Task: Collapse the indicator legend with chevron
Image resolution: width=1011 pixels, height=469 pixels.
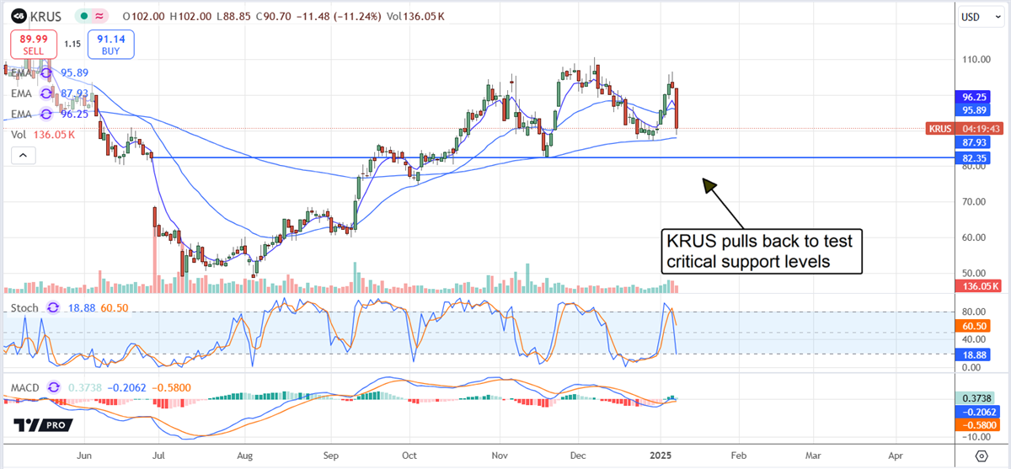Action: [23, 155]
